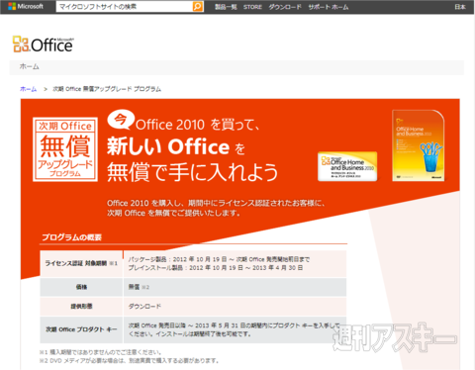Click the Office Home and Business 2010 card image
The width and height of the screenshot is (475, 370).
click(x=347, y=166)
